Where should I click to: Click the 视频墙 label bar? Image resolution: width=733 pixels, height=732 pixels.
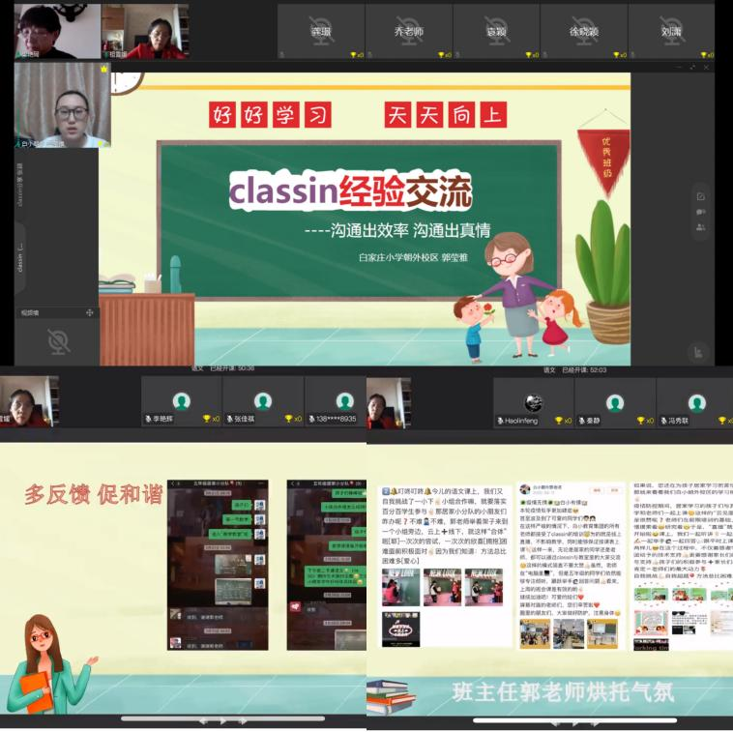[56, 312]
